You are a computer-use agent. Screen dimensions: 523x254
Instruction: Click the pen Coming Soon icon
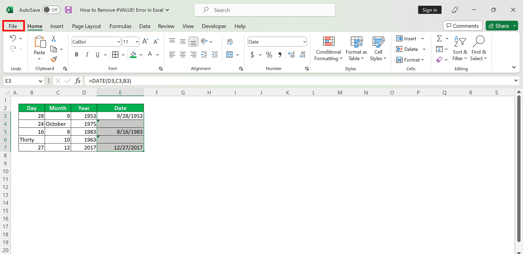455,10
